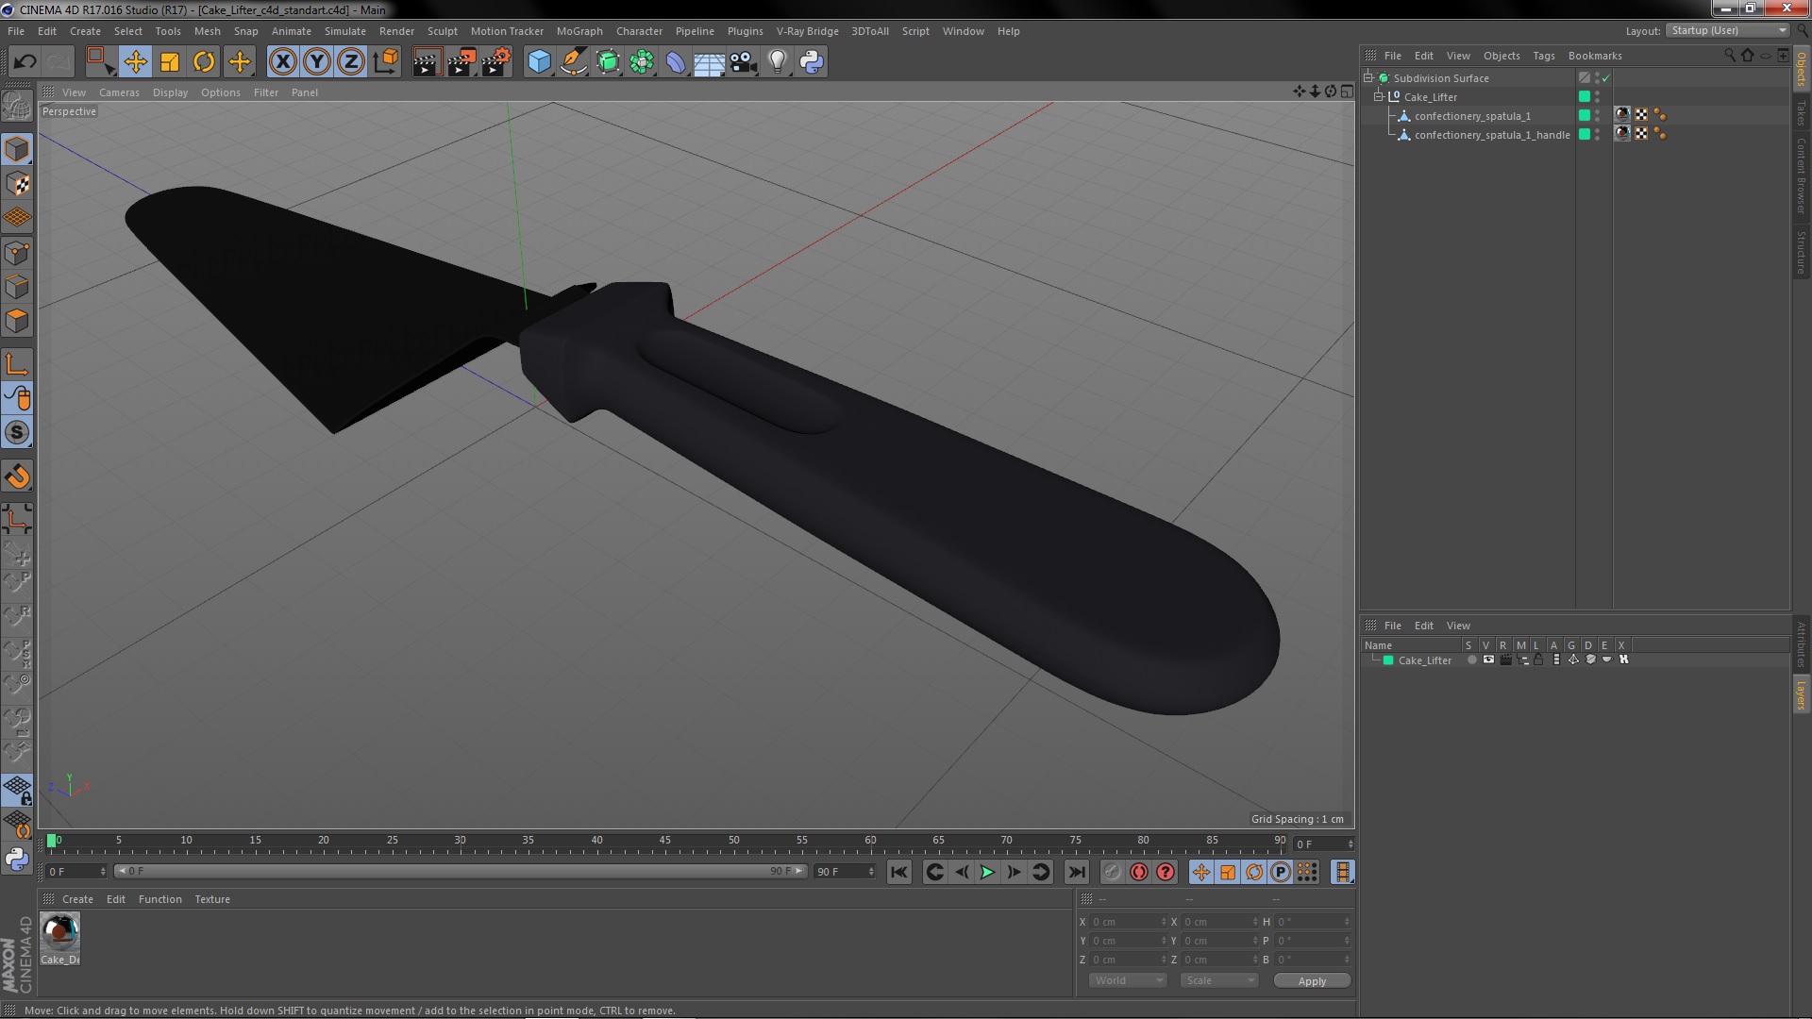Open viewport Cameras menu
The width and height of the screenshot is (1812, 1019).
click(x=119, y=92)
